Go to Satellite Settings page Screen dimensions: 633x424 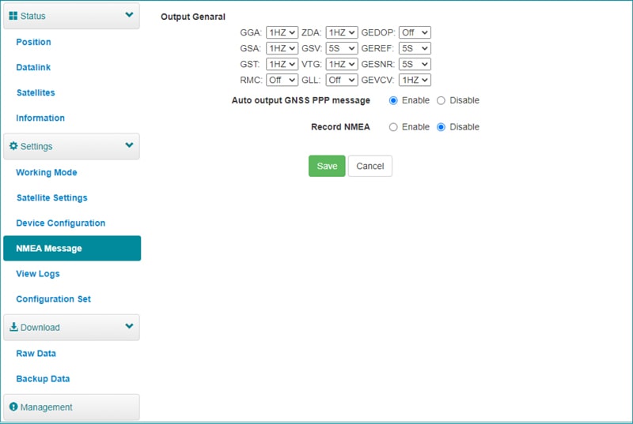pos(51,197)
